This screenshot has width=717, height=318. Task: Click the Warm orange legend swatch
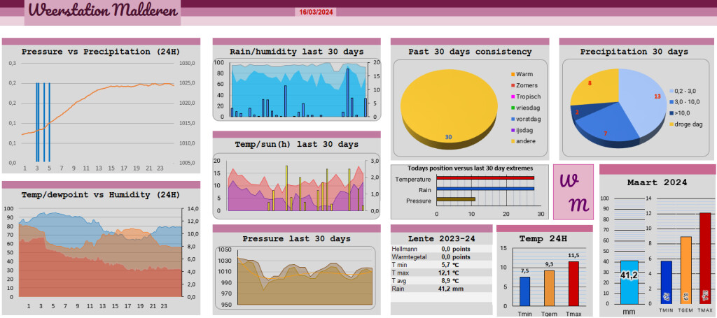click(x=513, y=74)
